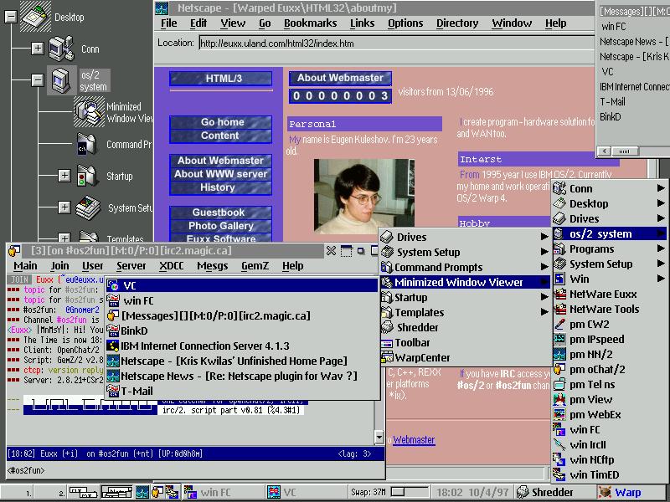Expand the Conn node in the tree
Image resolution: width=670 pixels, height=502 pixels.
[38, 49]
